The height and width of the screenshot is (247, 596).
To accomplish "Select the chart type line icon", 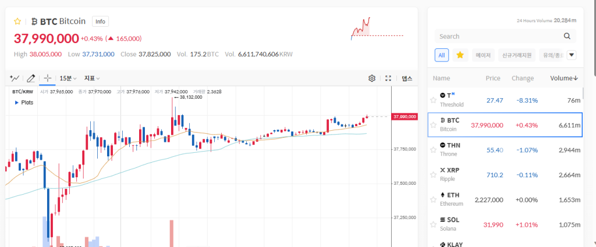I will [15, 78].
